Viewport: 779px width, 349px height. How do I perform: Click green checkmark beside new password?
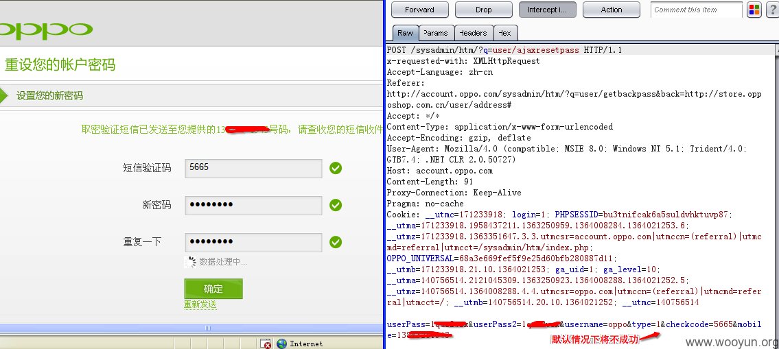tap(336, 205)
